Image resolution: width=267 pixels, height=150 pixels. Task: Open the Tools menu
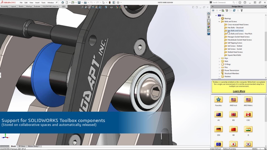(x=43, y=2)
